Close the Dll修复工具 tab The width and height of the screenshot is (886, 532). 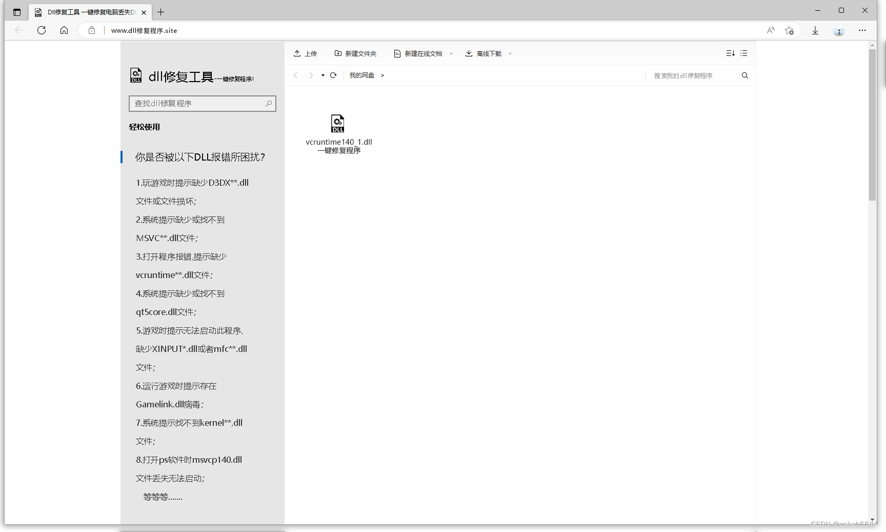click(144, 12)
